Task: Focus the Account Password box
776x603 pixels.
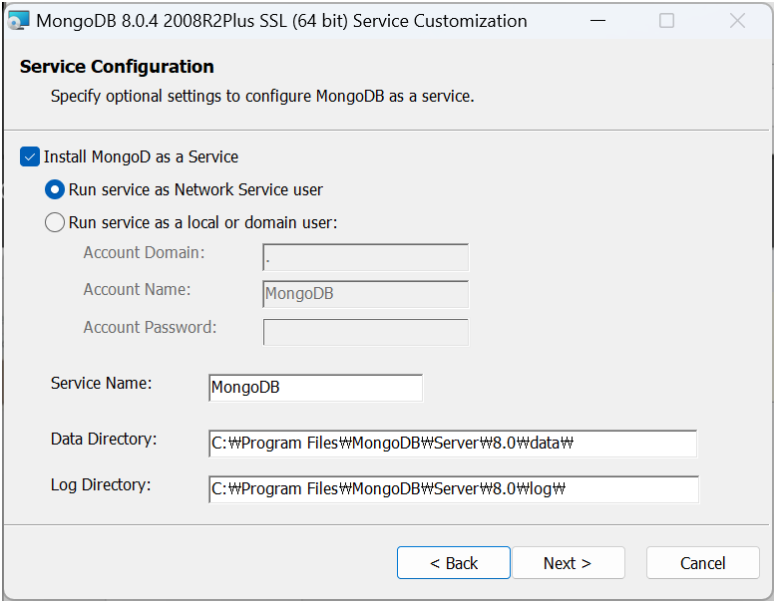Action: (x=365, y=332)
